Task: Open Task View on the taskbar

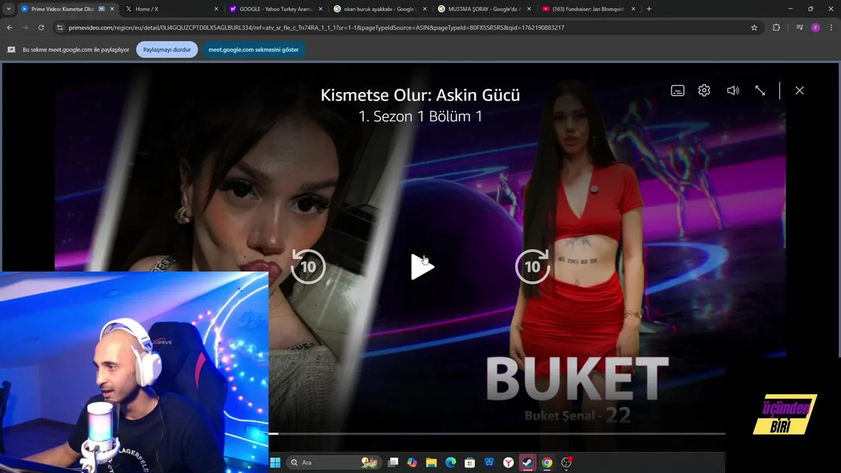Action: [x=393, y=462]
